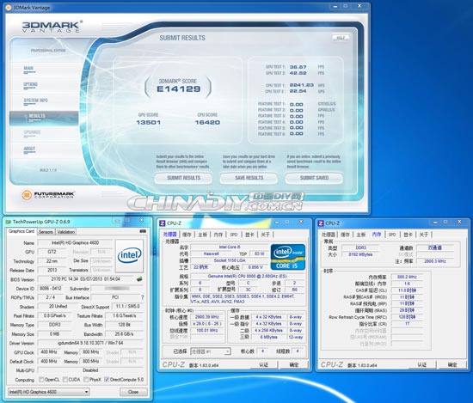The width and height of the screenshot is (473, 403).
Task: Click the Z icon of the memory CPU-Z window
Action: (x=321, y=223)
